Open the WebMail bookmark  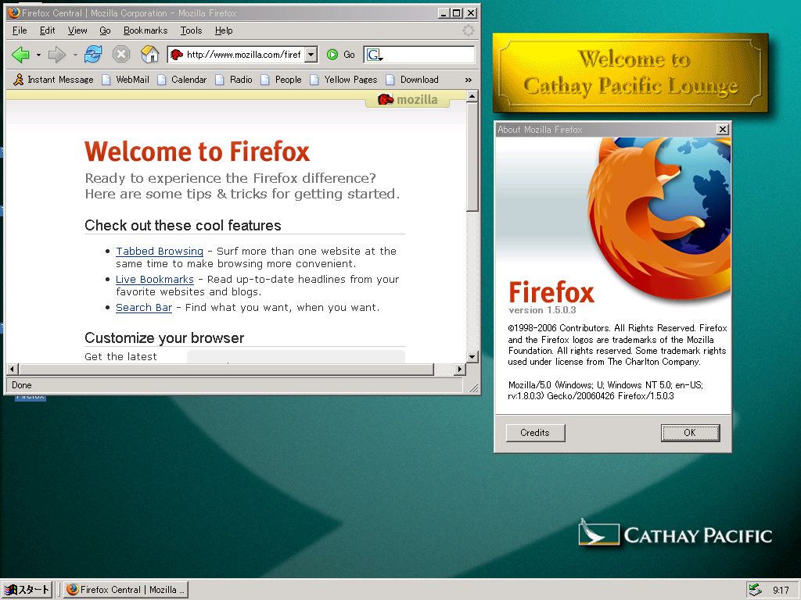126,80
